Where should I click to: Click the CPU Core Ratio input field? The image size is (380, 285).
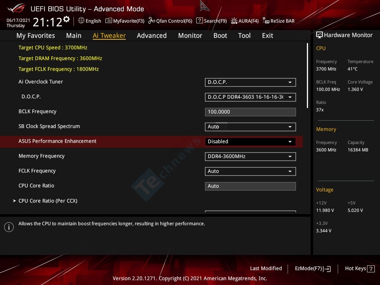click(x=250, y=186)
